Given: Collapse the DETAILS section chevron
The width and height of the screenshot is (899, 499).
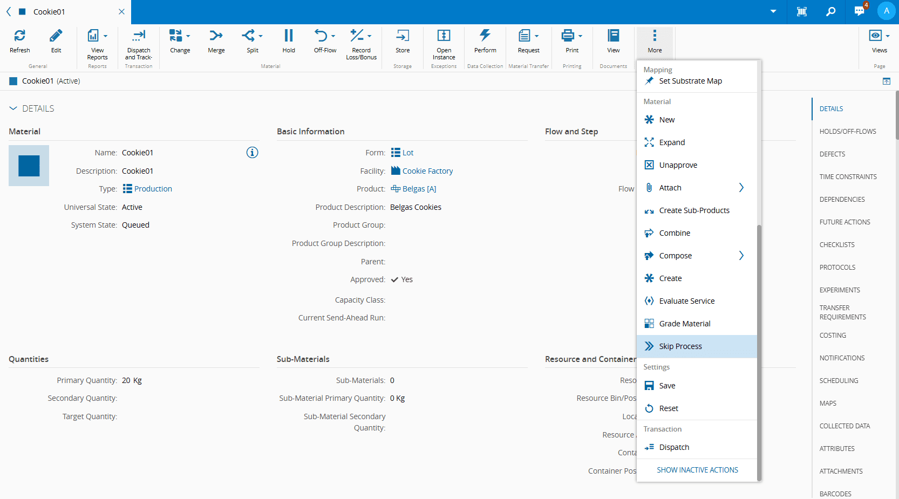Looking at the screenshot, I should click(x=13, y=108).
